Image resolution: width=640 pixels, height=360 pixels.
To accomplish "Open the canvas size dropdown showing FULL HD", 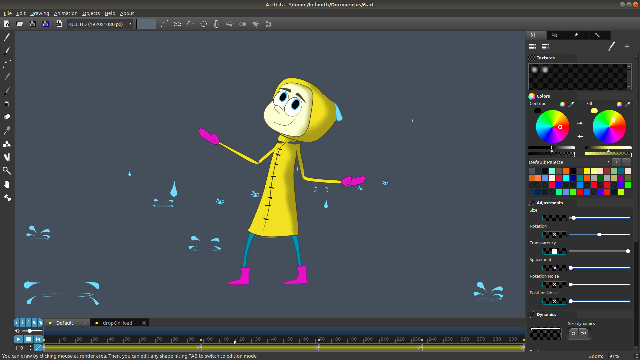I will [99, 24].
